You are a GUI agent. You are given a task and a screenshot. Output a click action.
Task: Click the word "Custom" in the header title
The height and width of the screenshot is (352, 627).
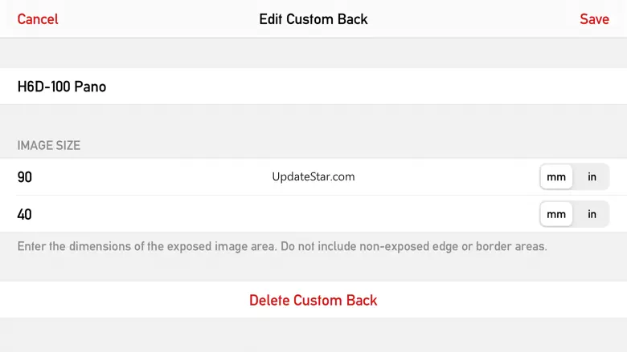[x=313, y=19]
